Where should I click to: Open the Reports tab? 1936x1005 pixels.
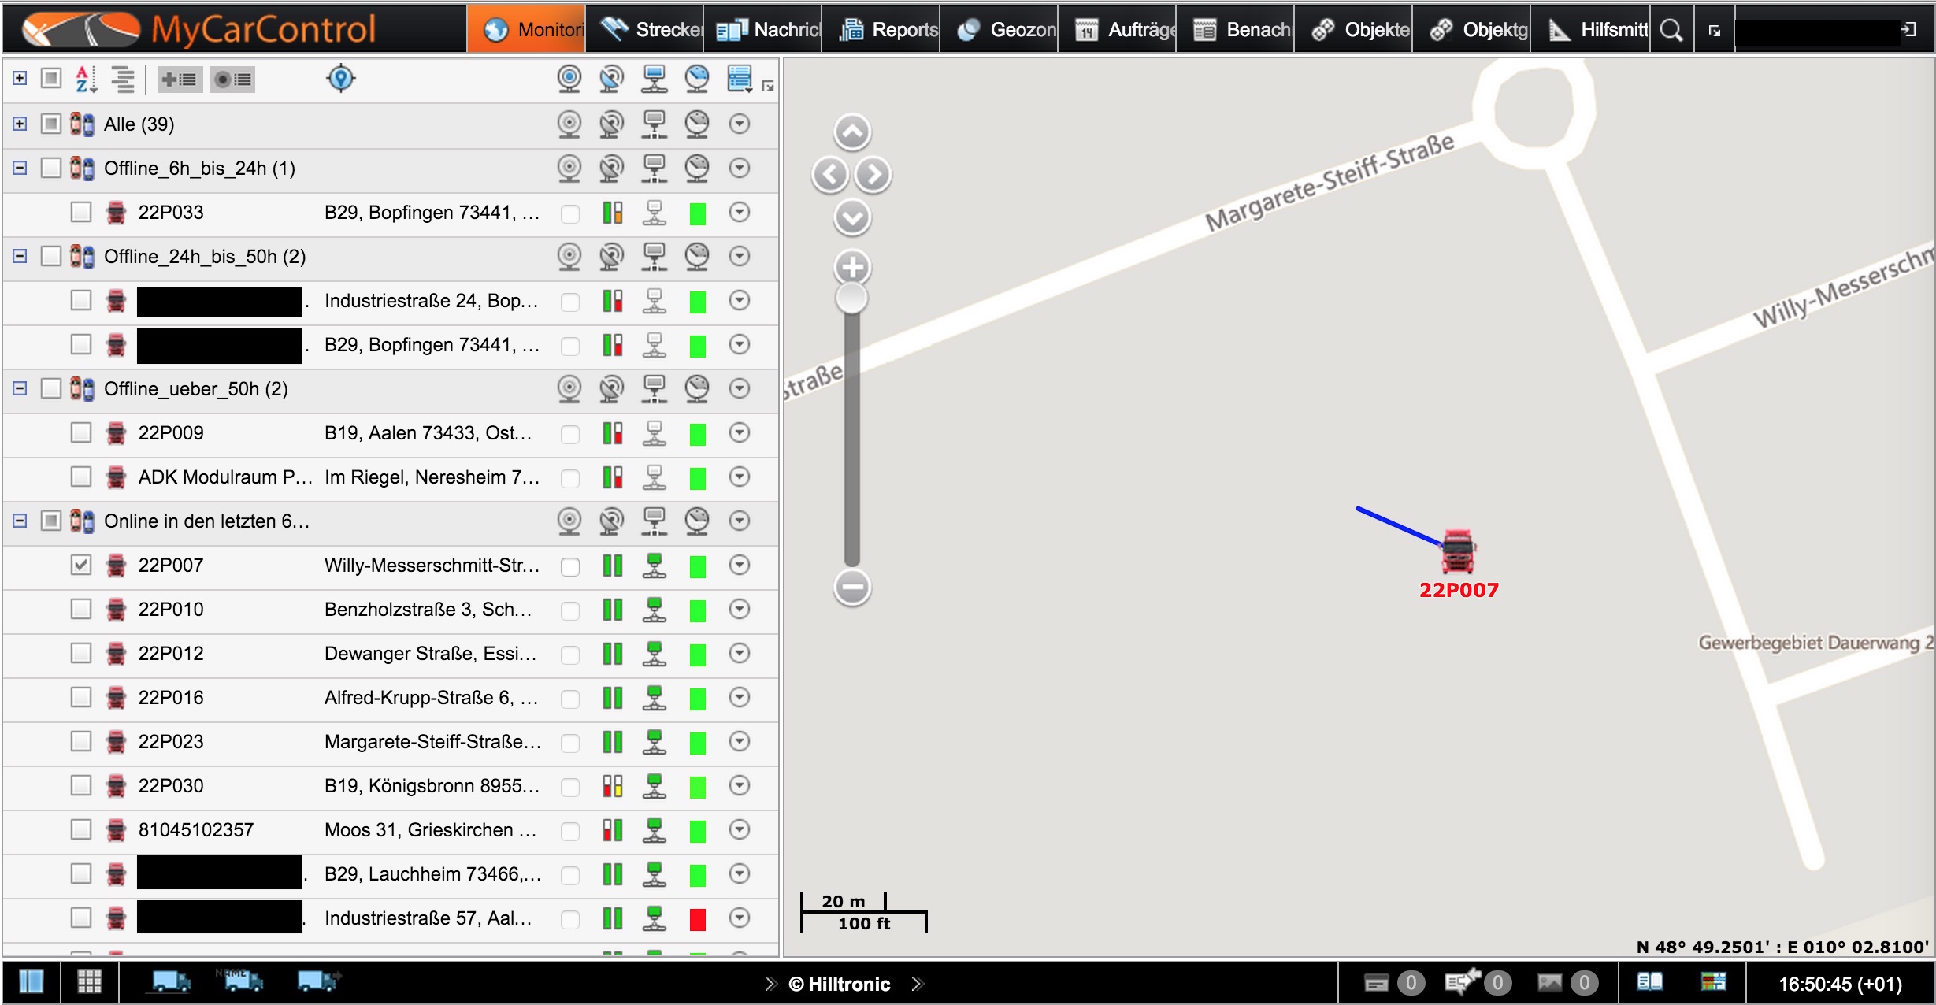pos(889,30)
